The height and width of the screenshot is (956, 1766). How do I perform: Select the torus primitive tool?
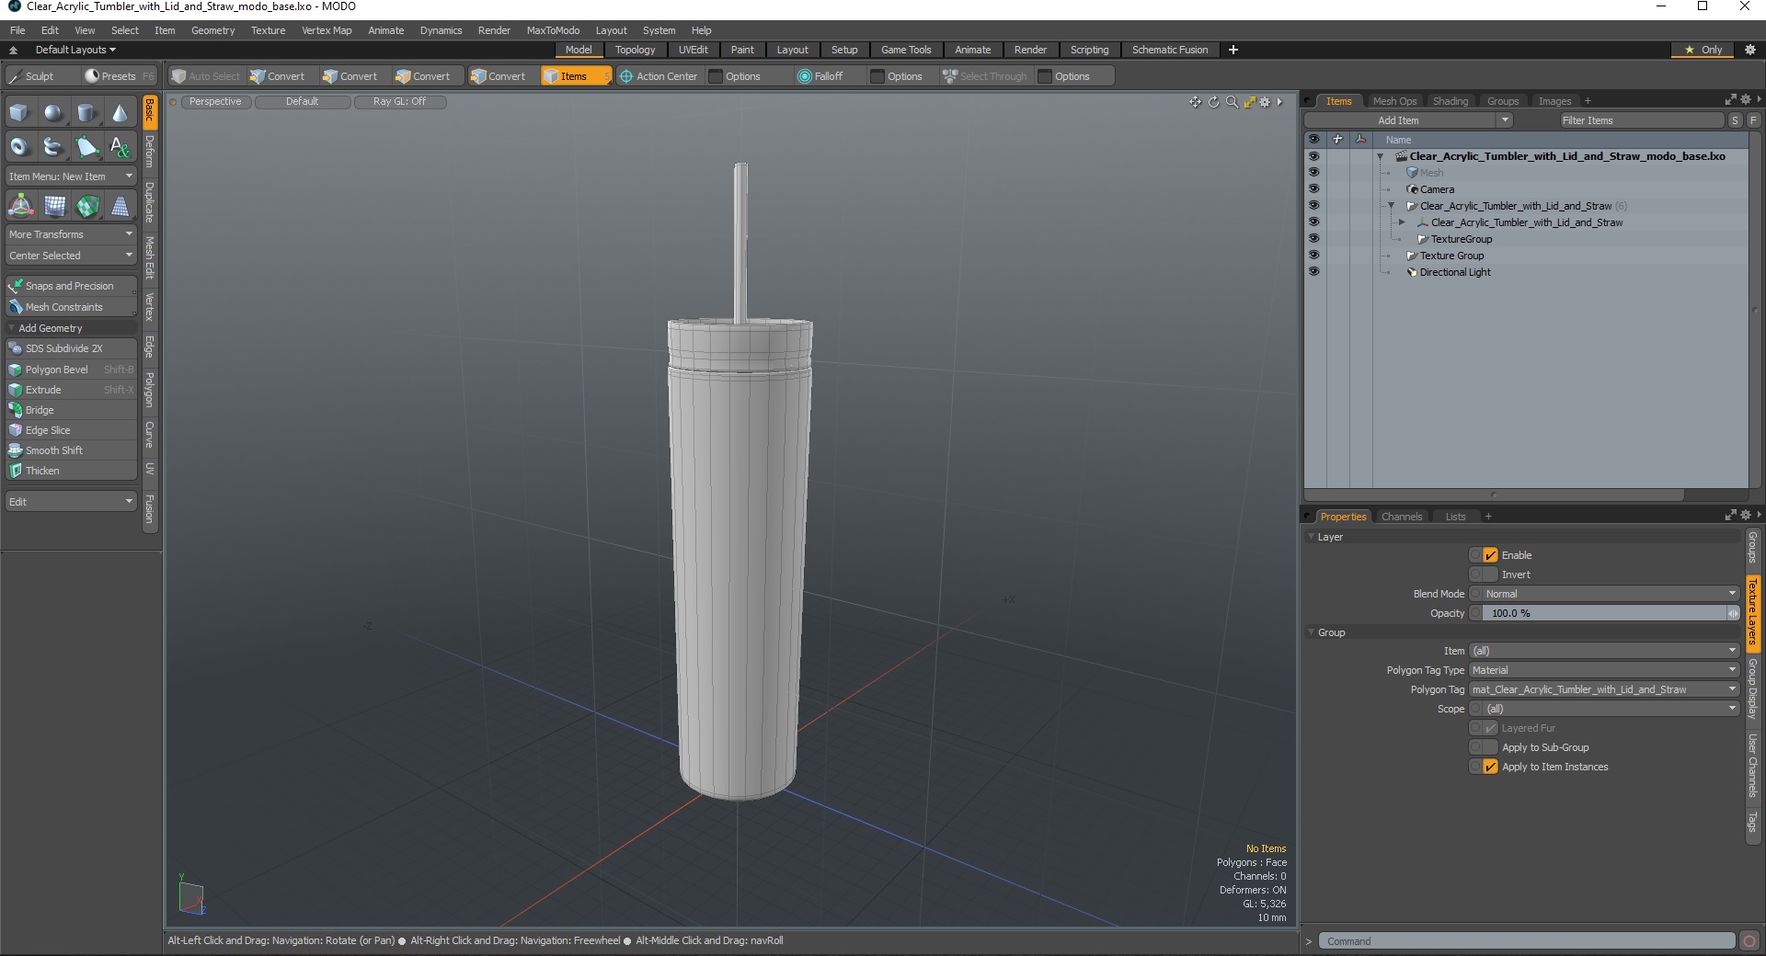19,146
